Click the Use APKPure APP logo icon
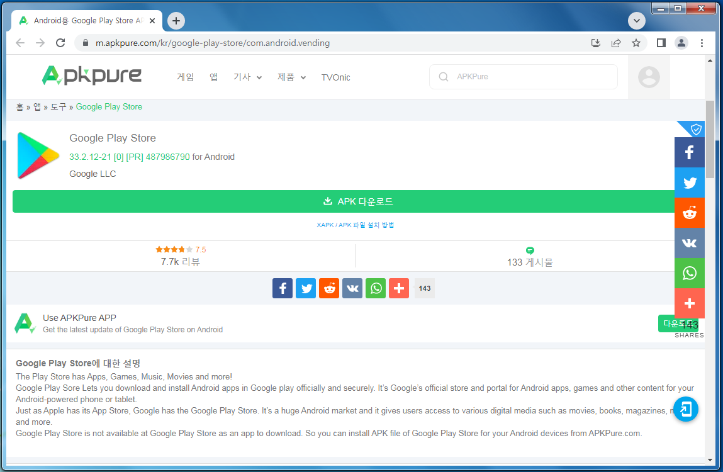The image size is (723, 472). point(25,323)
